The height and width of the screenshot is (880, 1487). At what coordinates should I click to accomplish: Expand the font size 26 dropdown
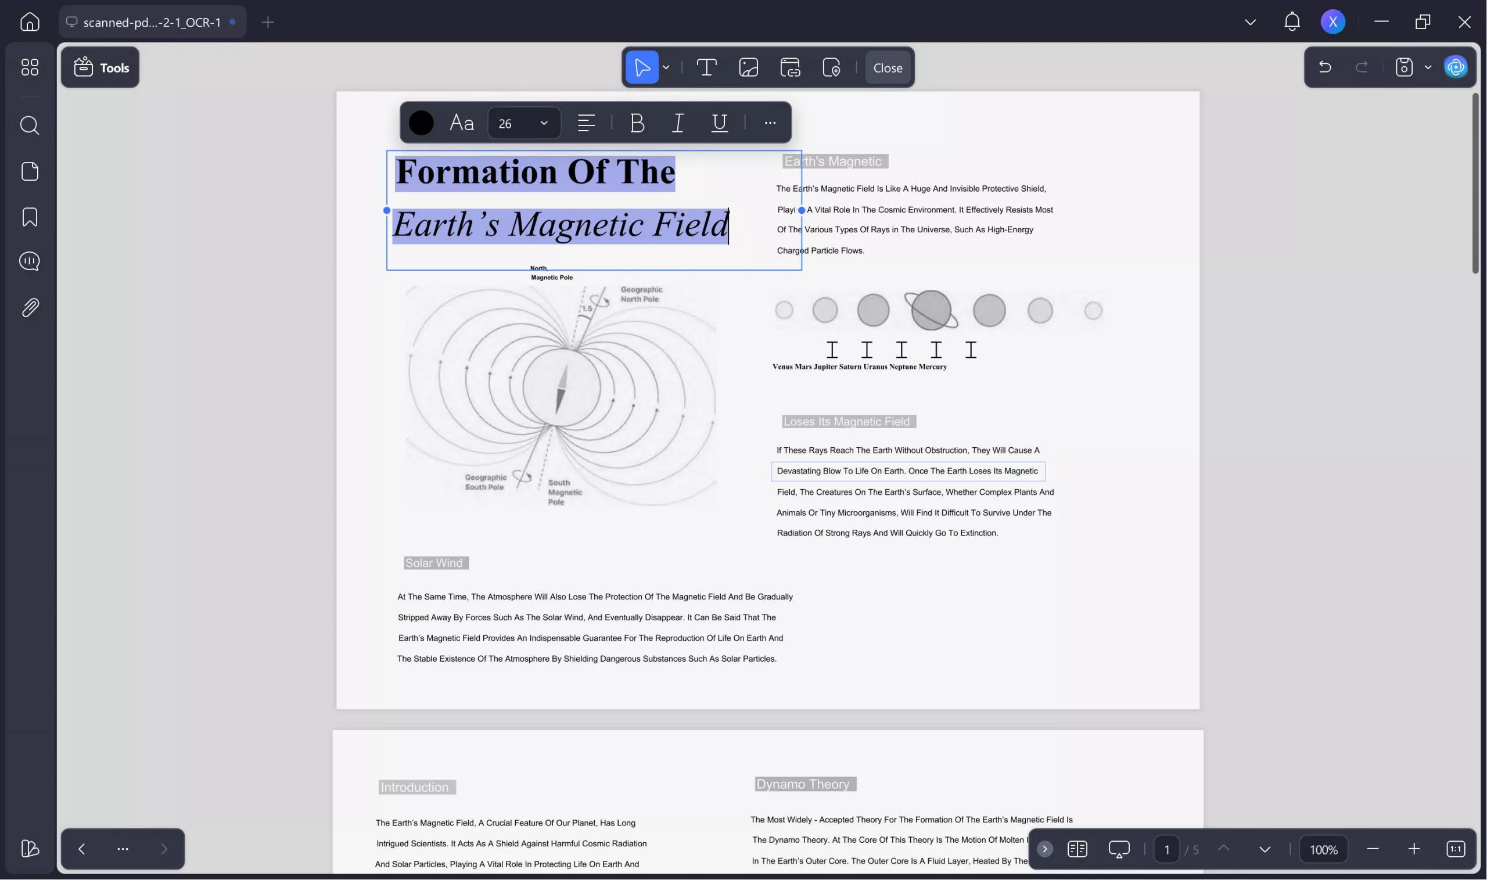point(543,123)
